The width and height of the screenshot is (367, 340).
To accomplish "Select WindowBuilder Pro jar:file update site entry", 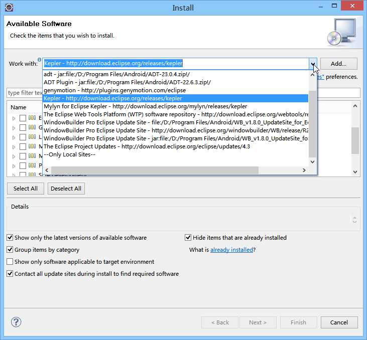I will coord(176,138).
